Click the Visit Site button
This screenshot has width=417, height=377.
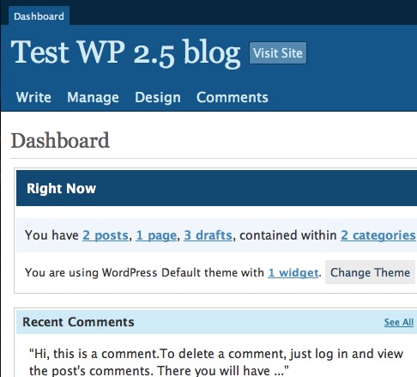point(278,53)
